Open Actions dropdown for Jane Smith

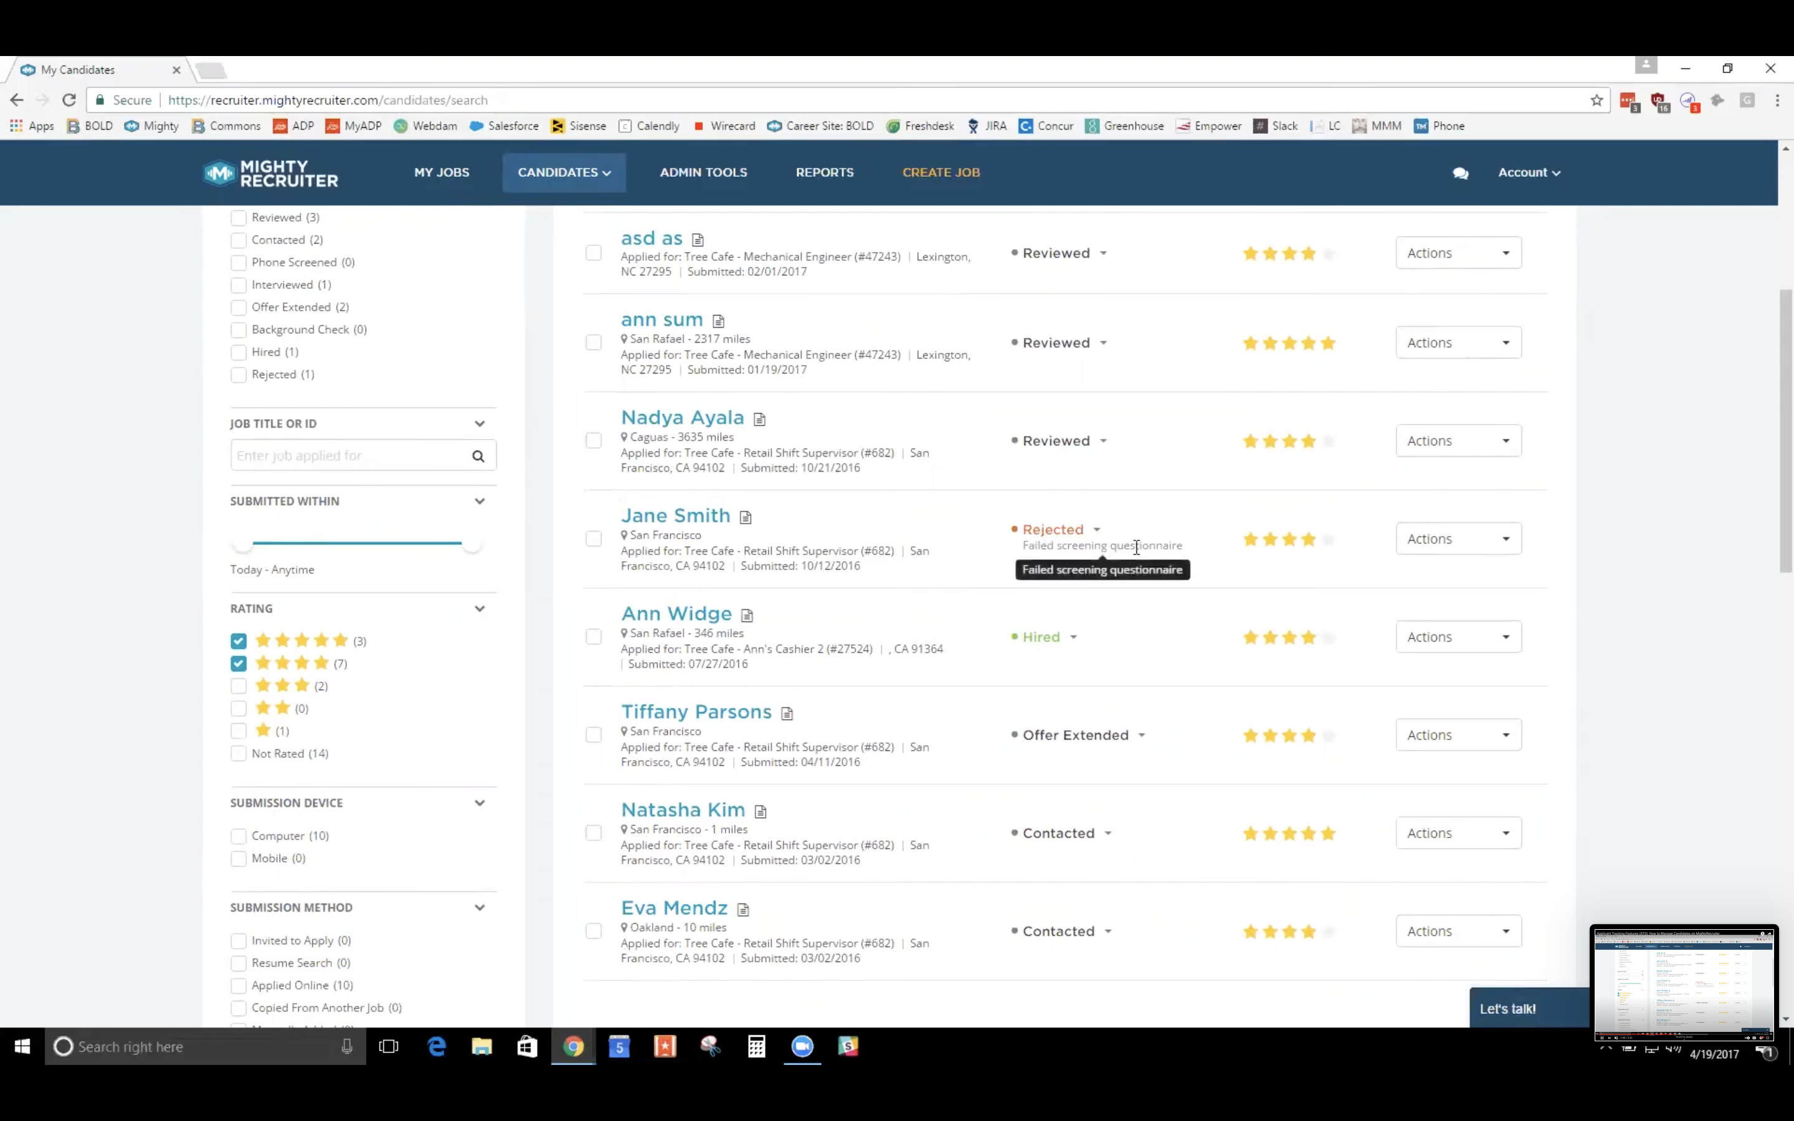tap(1458, 539)
